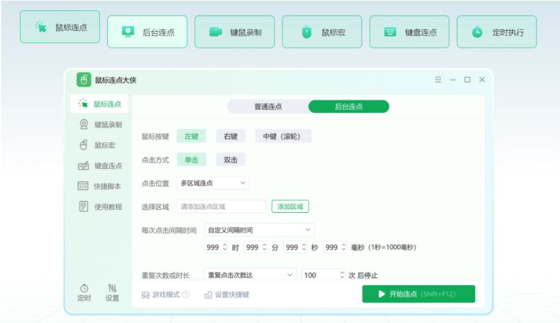This screenshot has height=323, width=560.
Task: Expand the 多区域连点 position dropdown
Action: pos(213,183)
